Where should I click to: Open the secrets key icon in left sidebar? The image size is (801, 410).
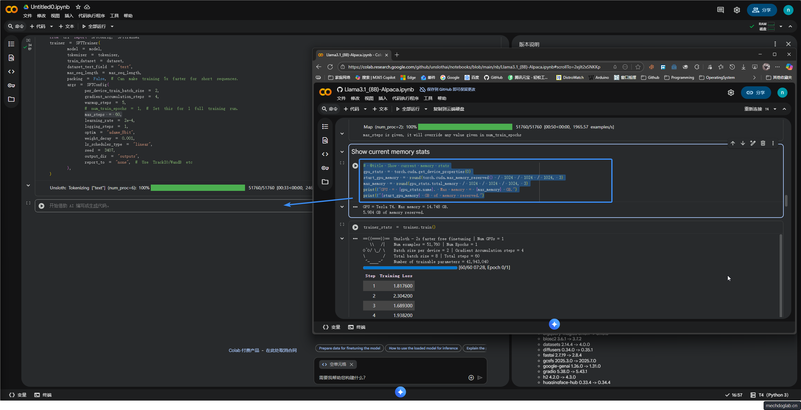11,85
